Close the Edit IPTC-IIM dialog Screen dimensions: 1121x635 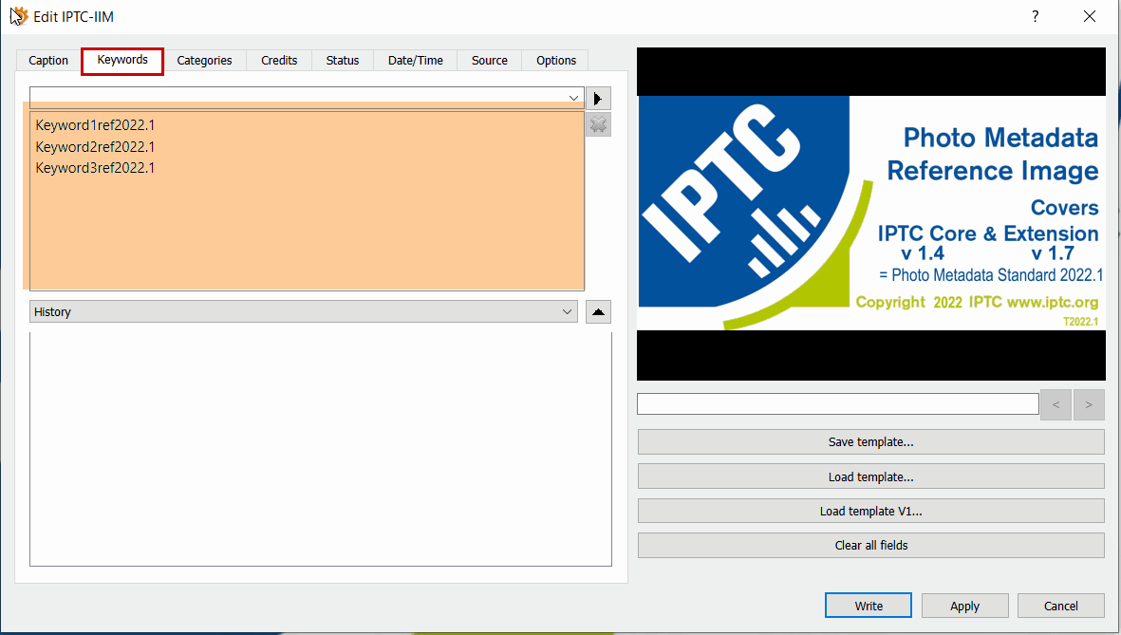click(1090, 16)
